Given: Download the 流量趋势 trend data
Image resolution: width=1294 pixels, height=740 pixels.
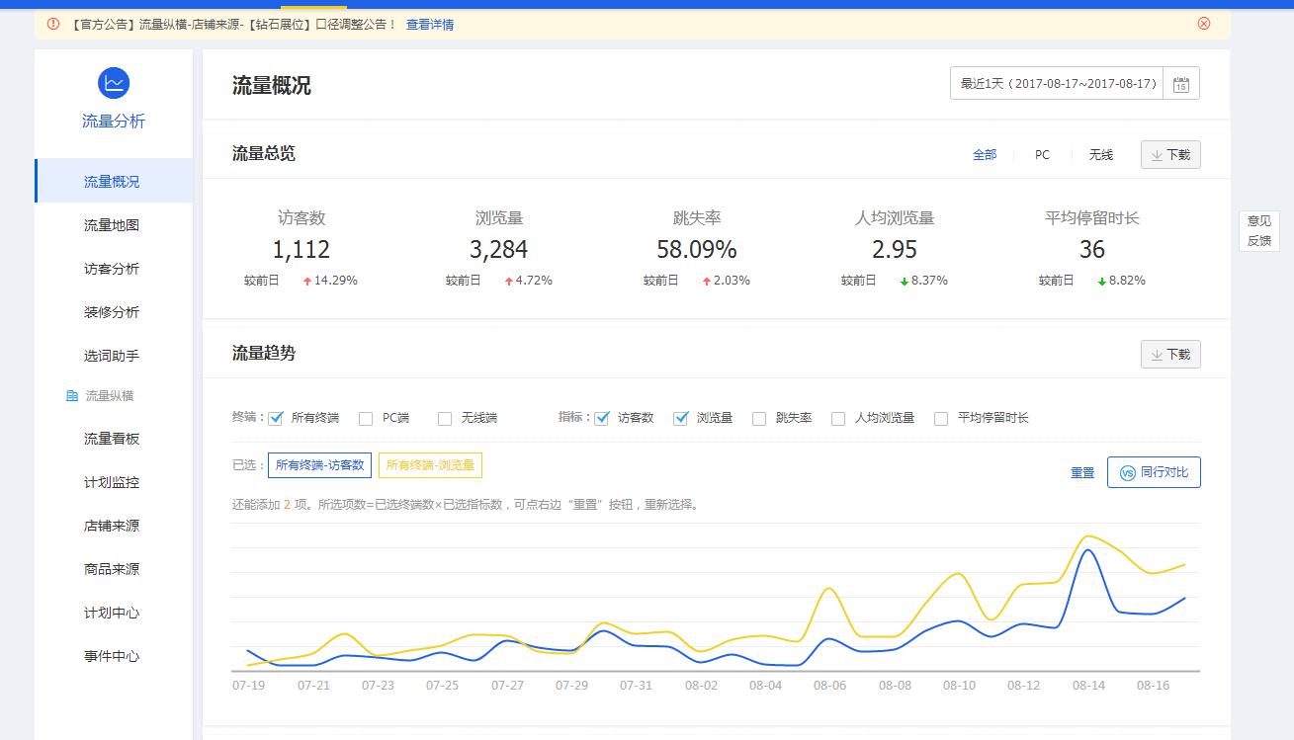Looking at the screenshot, I should point(1170,355).
